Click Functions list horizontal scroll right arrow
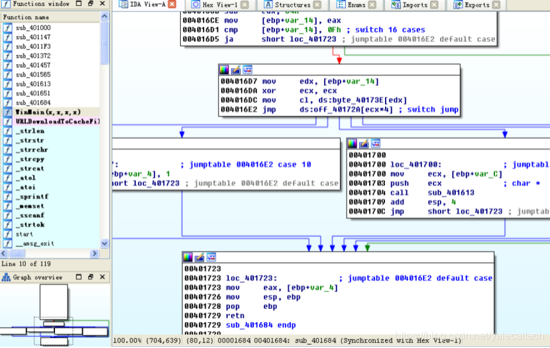550x348 pixels. pyautogui.click(x=94, y=253)
